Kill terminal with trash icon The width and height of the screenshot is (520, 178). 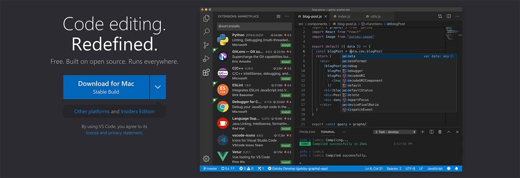click(x=440, y=132)
